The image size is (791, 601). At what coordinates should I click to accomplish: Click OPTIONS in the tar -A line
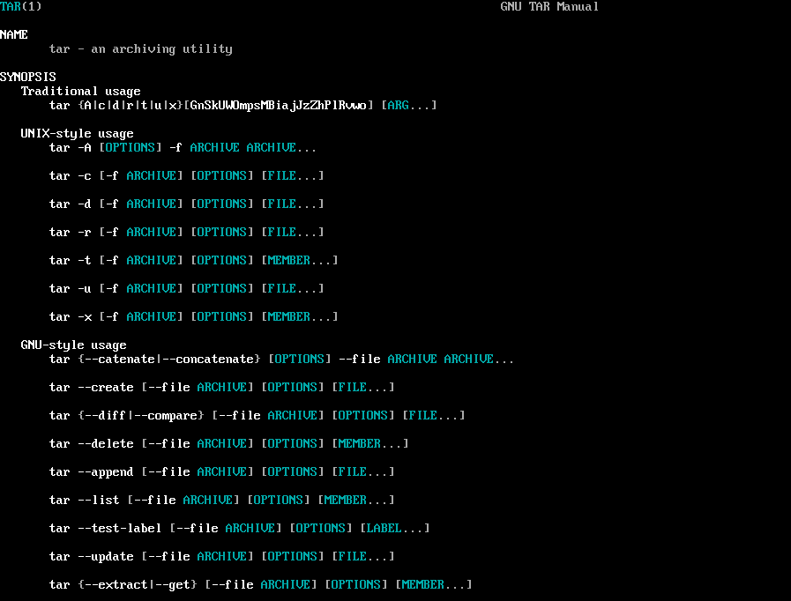131,148
